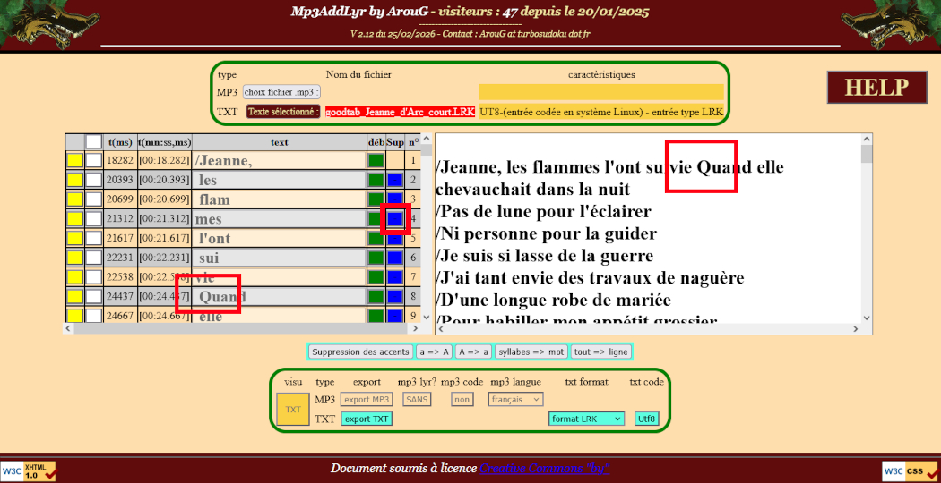Click the blue Sup square for 'flam' row

click(394, 199)
